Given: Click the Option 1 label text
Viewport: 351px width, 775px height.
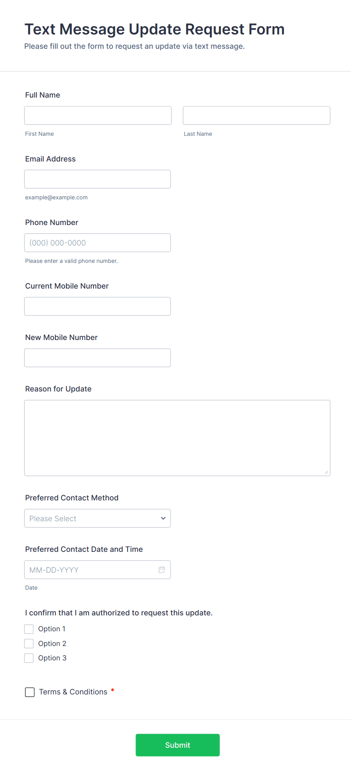Looking at the screenshot, I should pos(52,629).
